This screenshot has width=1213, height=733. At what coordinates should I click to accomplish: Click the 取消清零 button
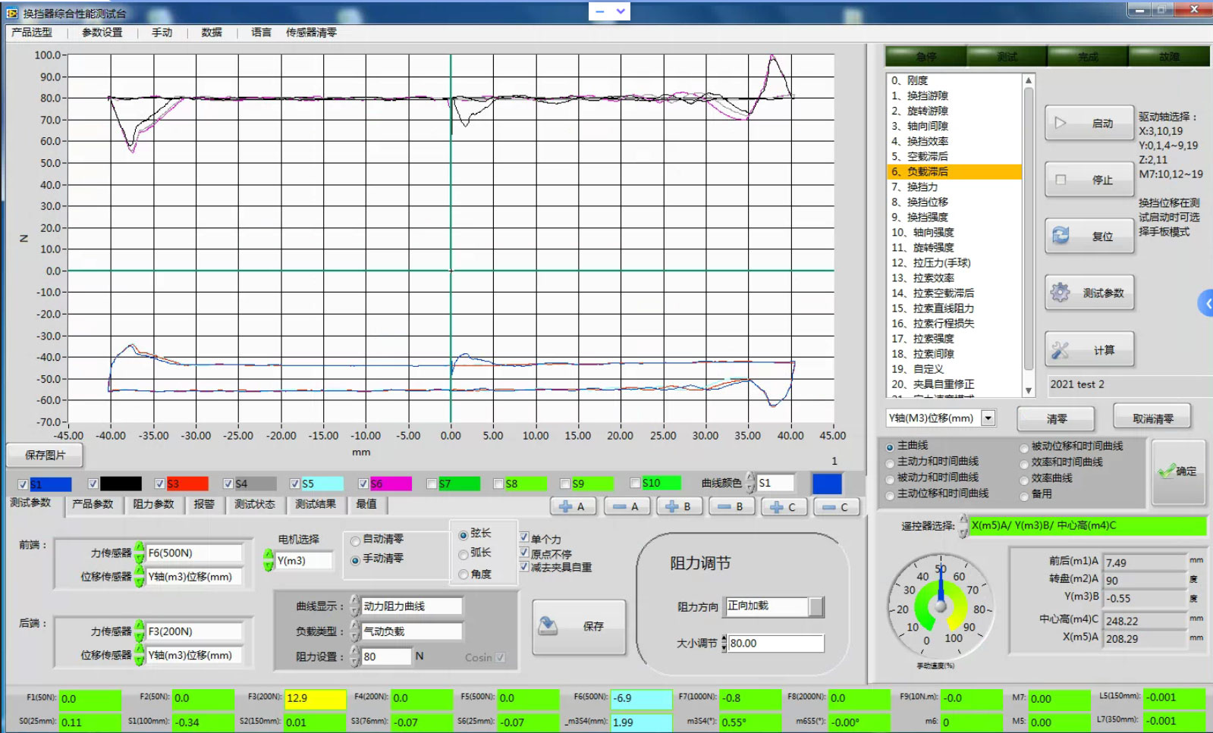(1152, 418)
